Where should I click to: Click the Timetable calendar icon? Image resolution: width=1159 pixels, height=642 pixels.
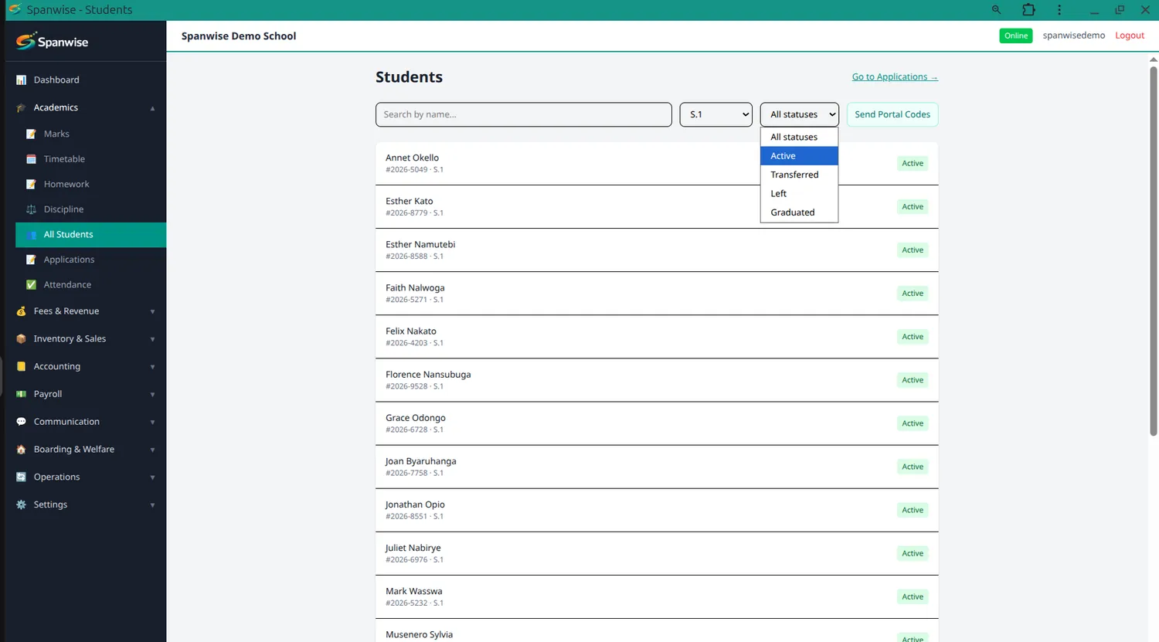pos(31,159)
